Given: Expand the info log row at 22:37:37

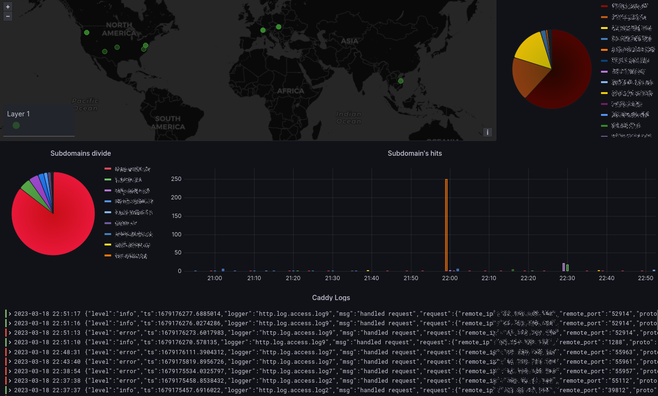Looking at the screenshot, I should tap(10, 390).
